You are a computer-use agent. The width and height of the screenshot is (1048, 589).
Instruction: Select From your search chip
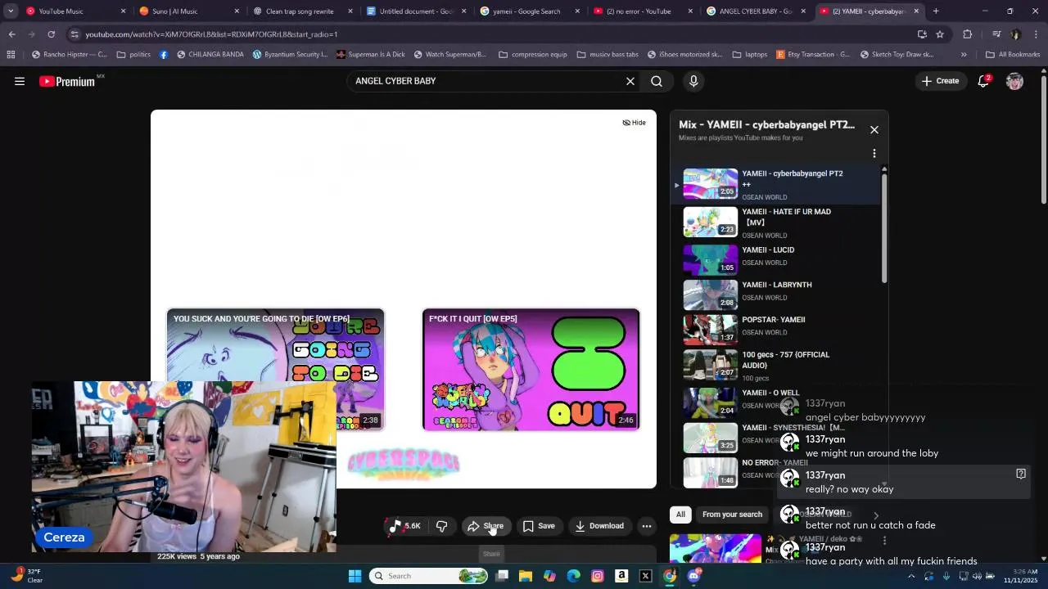[x=732, y=515]
